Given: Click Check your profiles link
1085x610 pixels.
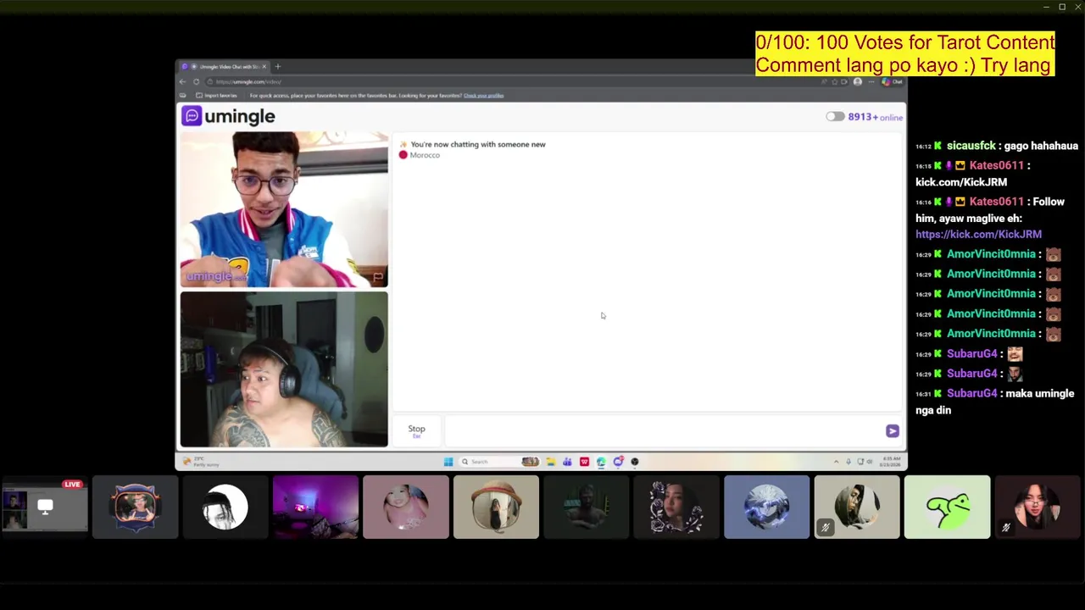Looking at the screenshot, I should 483,95.
